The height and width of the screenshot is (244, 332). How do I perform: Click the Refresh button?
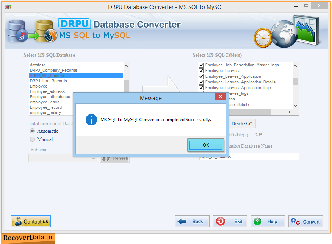point(115,158)
